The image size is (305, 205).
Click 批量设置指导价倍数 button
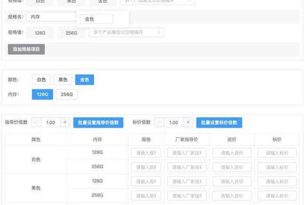point(98,123)
